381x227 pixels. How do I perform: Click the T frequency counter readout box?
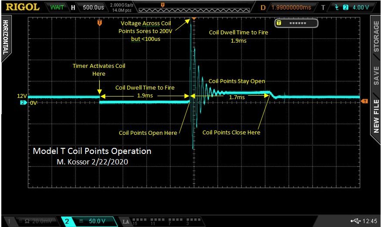point(297,23)
